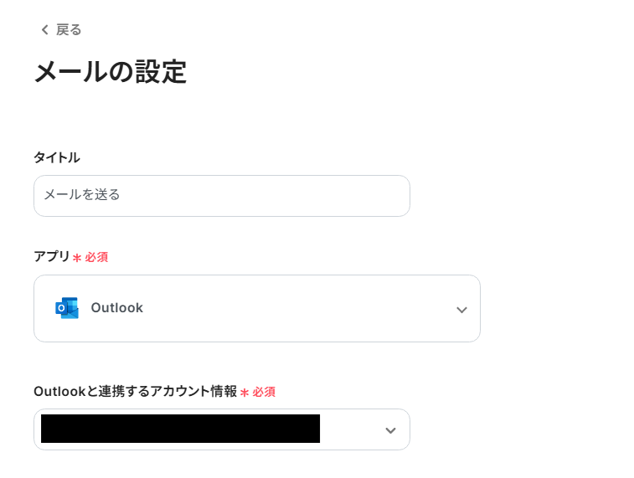
Task: Click the 必須 badge next to アプリ
Action: (96, 257)
